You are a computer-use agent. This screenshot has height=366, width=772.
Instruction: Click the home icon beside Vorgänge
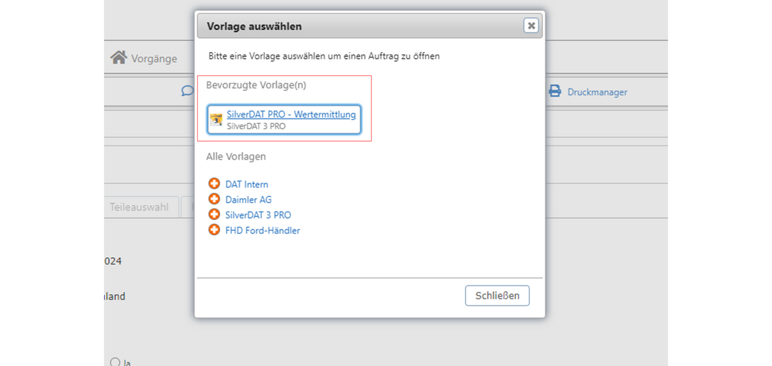[x=118, y=57]
